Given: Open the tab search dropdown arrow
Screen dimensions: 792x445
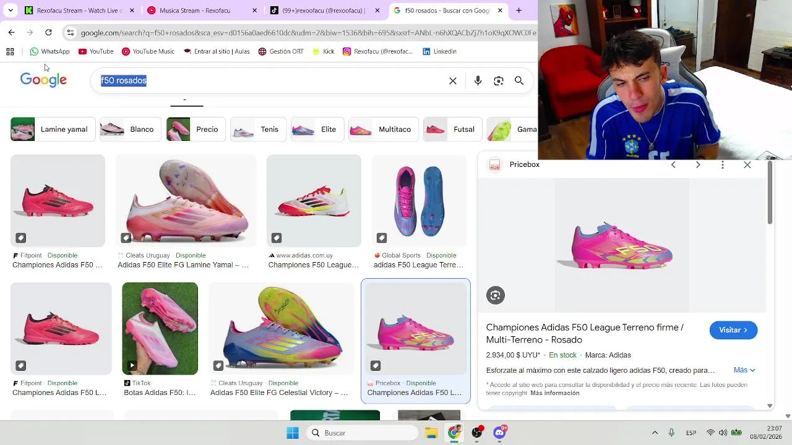Looking at the screenshot, I should coord(10,11).
